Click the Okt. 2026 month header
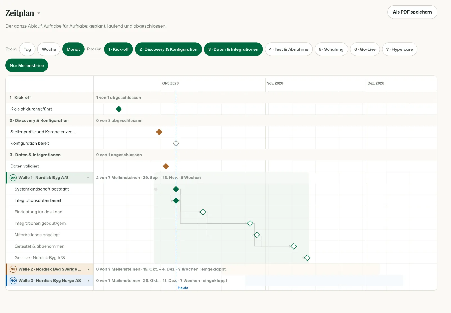Viewport: 451px width, 313px height. 171,83
